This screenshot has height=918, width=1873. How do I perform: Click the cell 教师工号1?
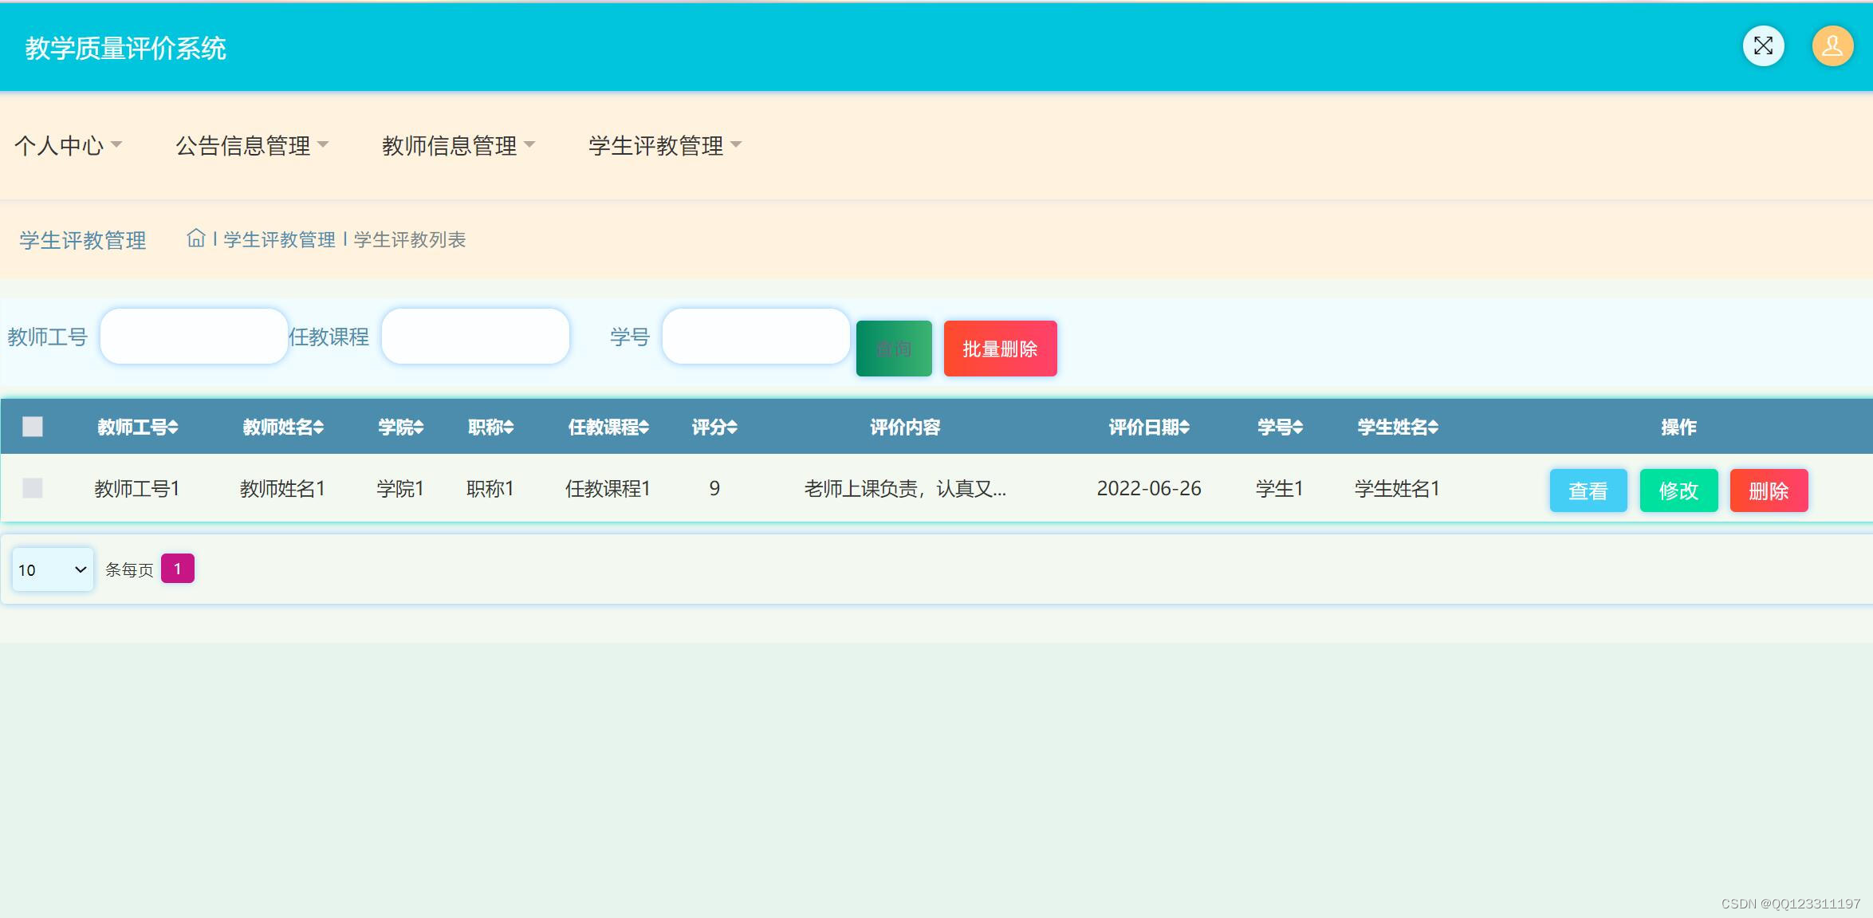[137, 488]
